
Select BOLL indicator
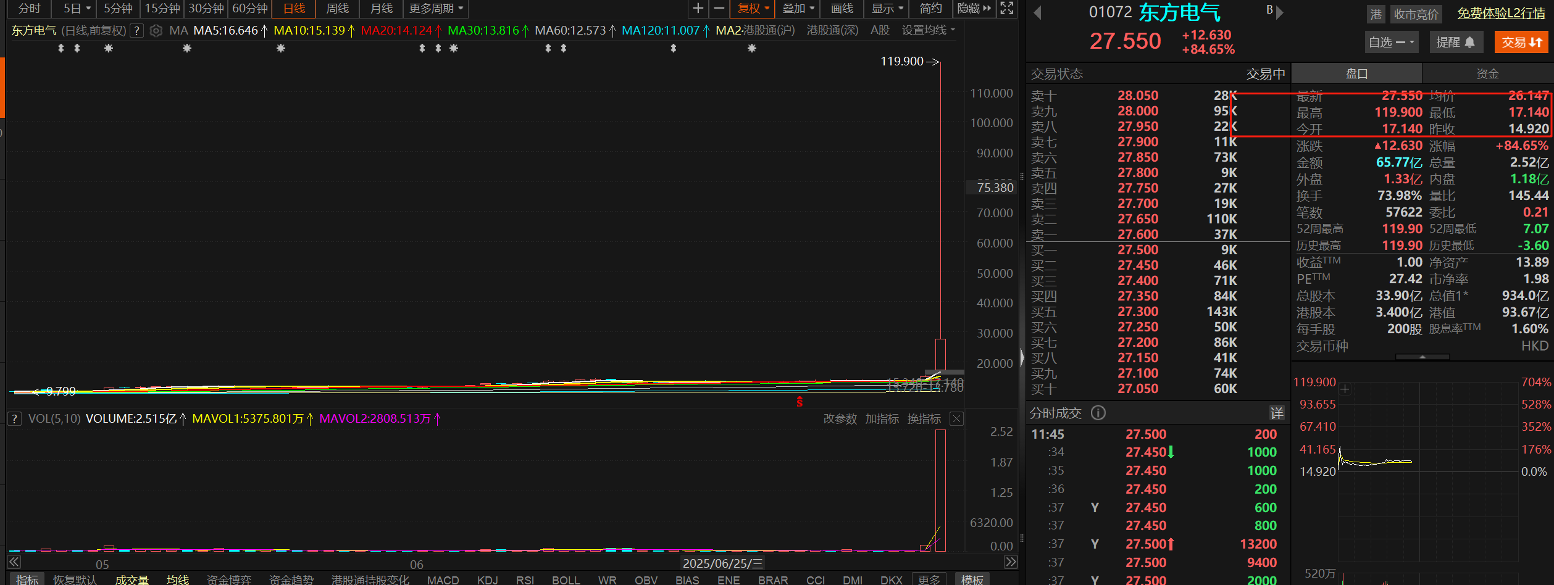(x=566, y=579)
